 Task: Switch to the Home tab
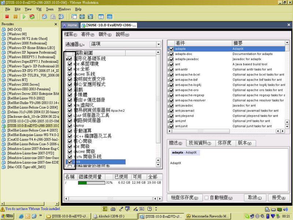click(71, 25)
